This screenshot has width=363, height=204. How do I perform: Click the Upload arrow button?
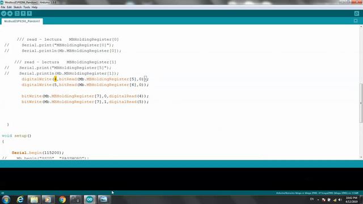point(10,14)
